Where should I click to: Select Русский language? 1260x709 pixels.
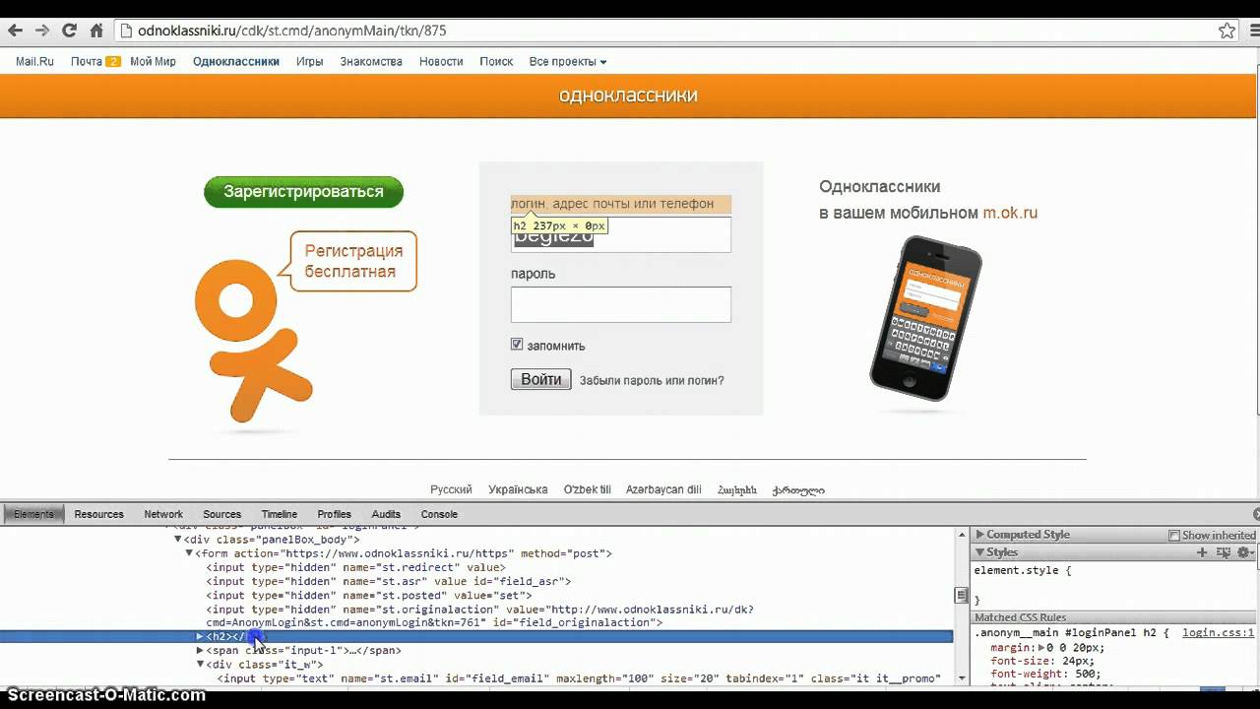(451, 489)
